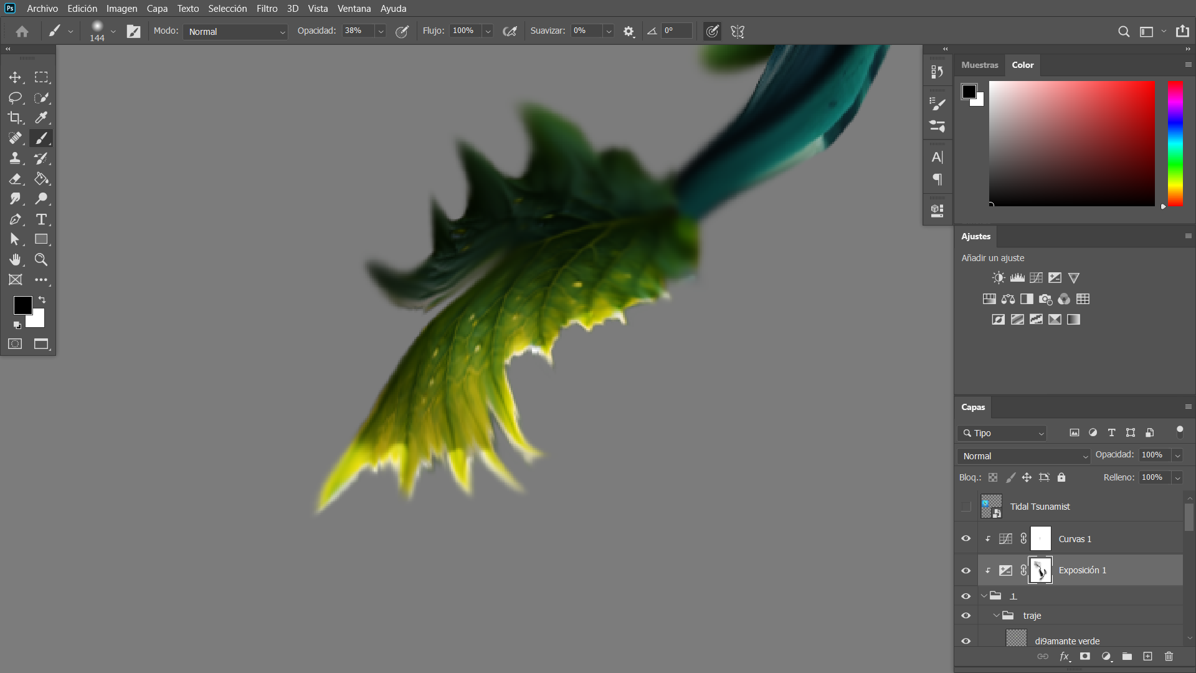The height and width of the screenshot is (673, 1196).
Task: Select the Move tool
Action: click(15, 77)
